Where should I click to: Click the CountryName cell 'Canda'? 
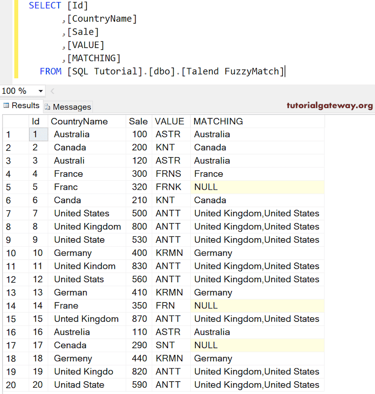tap(87, 200)
